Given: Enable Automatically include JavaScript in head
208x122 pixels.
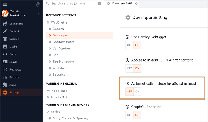Looking at the screenshot, I should tap(137, 92).
